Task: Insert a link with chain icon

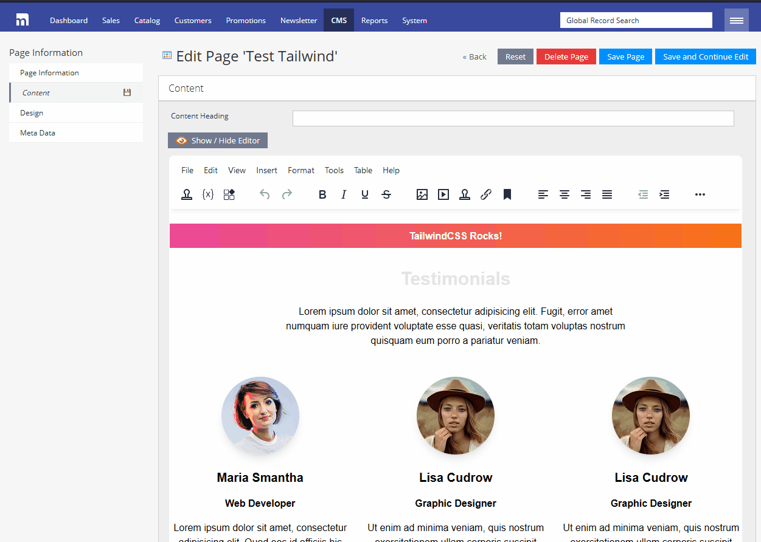Action: [x=486, y=194]
